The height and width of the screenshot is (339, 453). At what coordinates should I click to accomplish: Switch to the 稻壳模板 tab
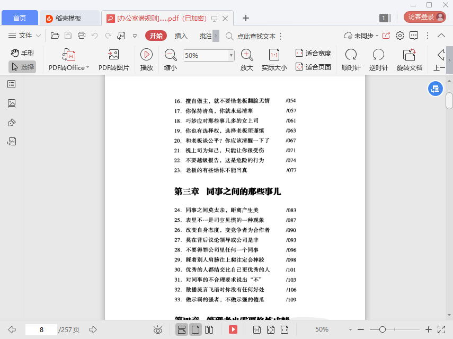pos(68,18)
